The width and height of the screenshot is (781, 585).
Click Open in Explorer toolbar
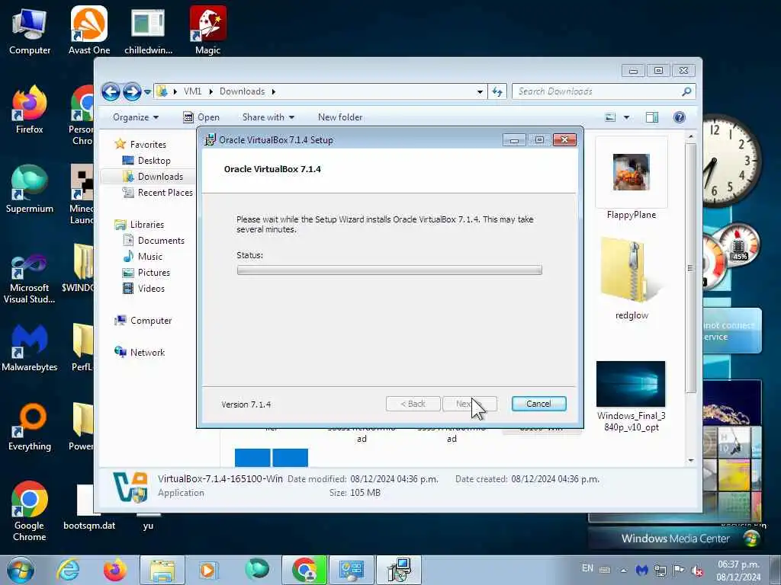pos(201,117)
